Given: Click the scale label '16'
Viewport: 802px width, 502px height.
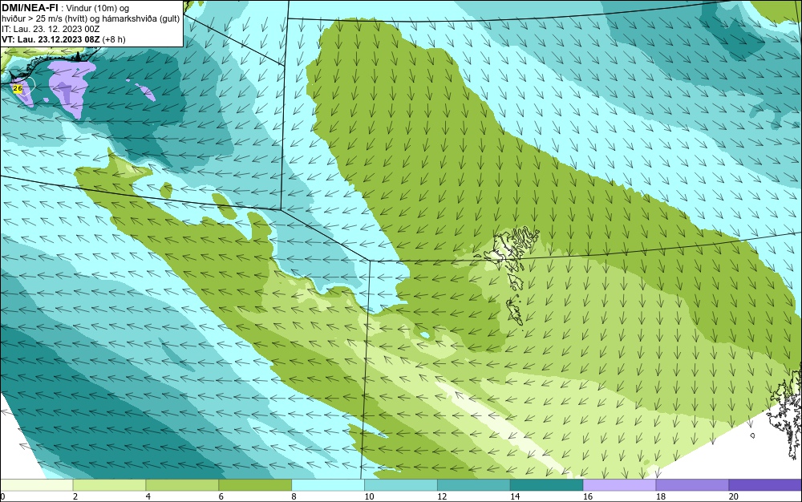Looking at the screenshot, I should point(588,496).
